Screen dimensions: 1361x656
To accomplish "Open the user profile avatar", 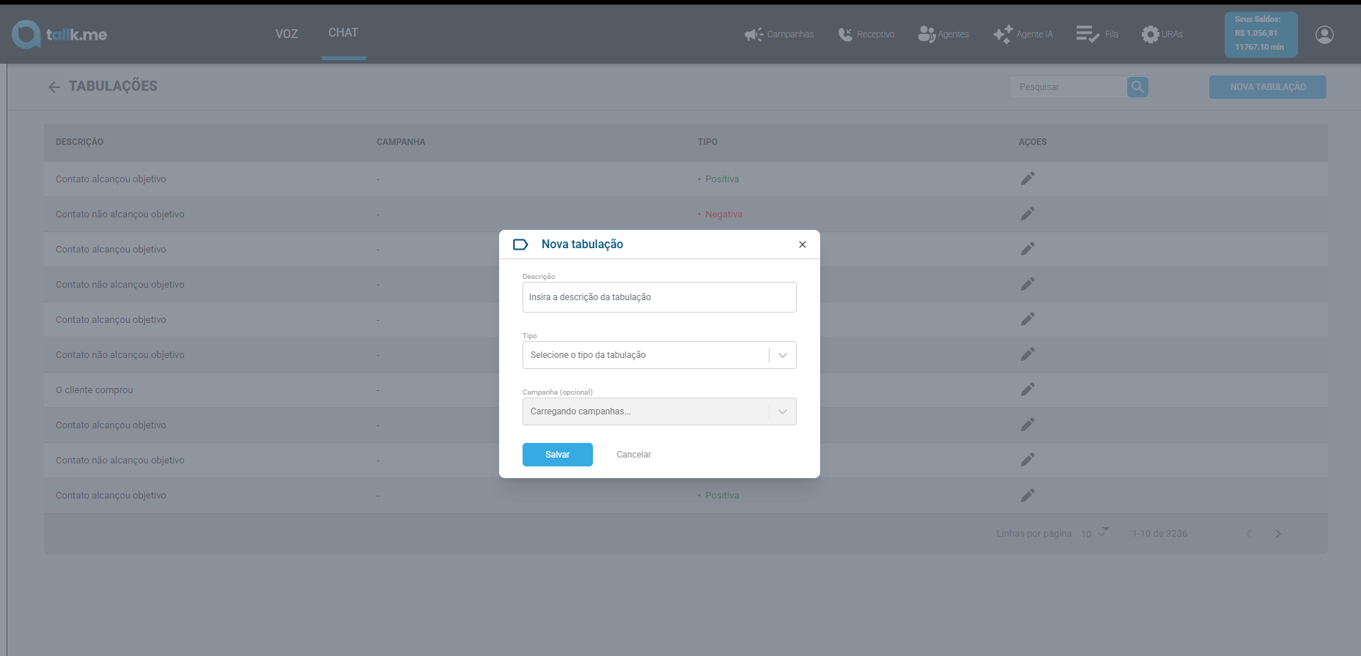I will 1324,34.
